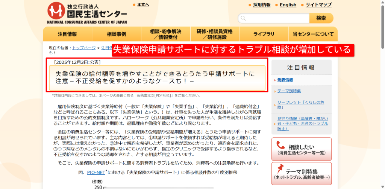Jump to 本文へ skip link

click(143, 4)
